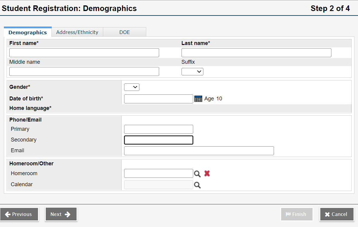Click inside the First name field

pos(84,52)
